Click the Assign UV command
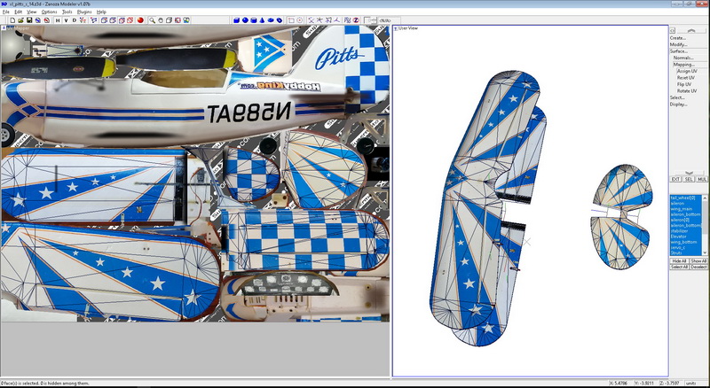 (x=687, y=71)
